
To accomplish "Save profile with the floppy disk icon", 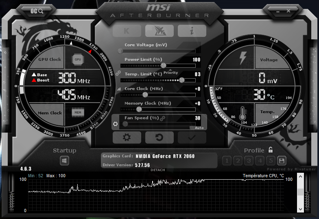I will (x=282, y=161).
